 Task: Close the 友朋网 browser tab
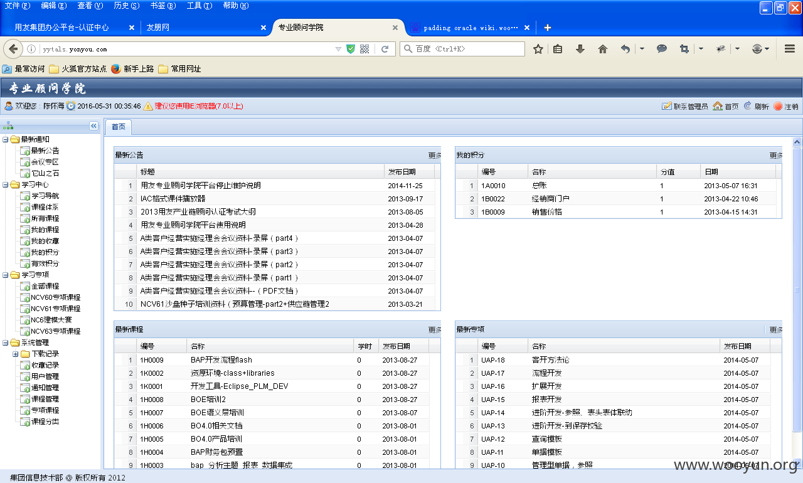pyautogui.click(x=263, y=28)
